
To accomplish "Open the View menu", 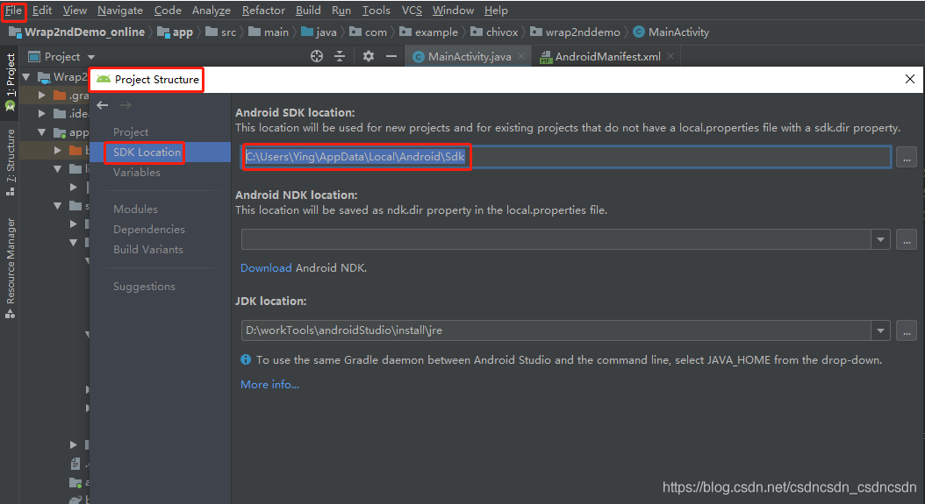I will (x=75, y=11).
